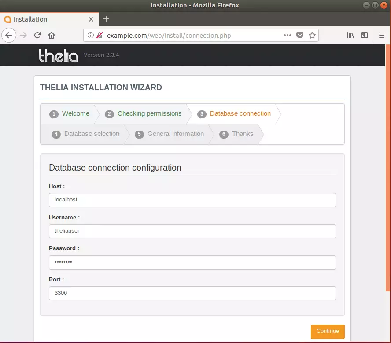The height and width of the screenshot is (343, 391).
Task: Go to step 2 Checking permissions
Action: (143, 114)
